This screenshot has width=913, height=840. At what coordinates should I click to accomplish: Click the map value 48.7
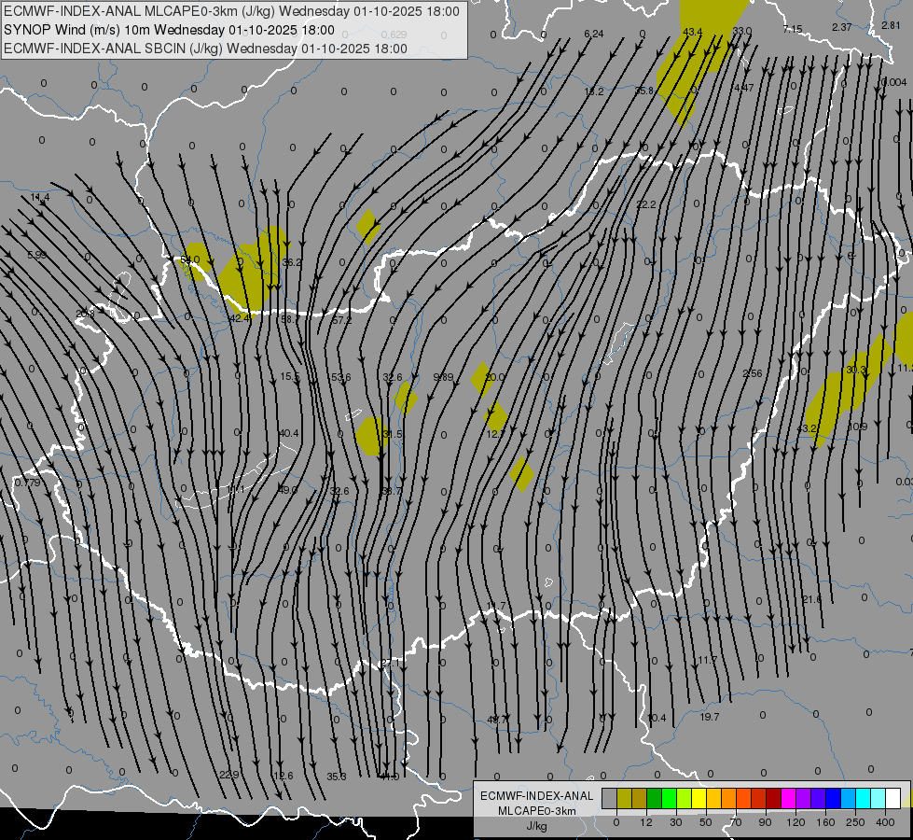pyautogui.click(x=497, y=720)
